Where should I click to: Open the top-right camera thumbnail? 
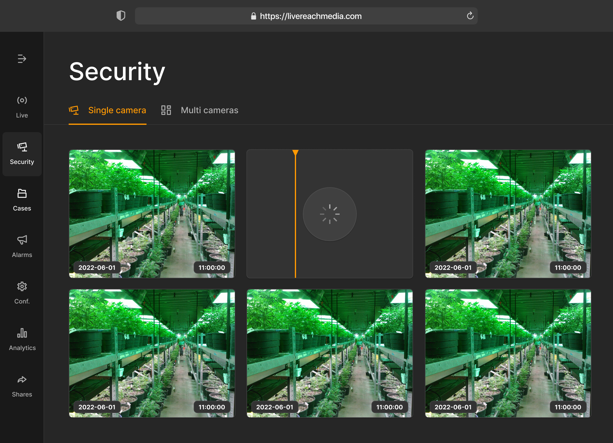[x=508, y=214]
